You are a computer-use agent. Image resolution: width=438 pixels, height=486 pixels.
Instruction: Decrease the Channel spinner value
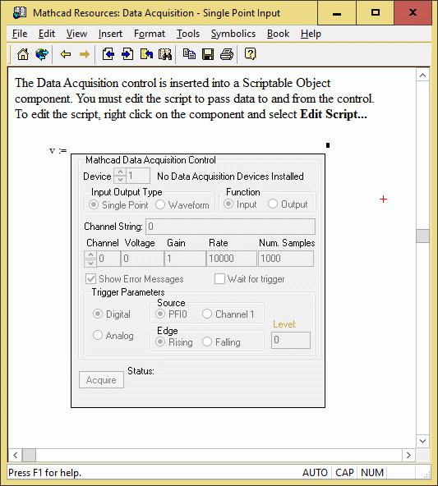pos(90,263)
